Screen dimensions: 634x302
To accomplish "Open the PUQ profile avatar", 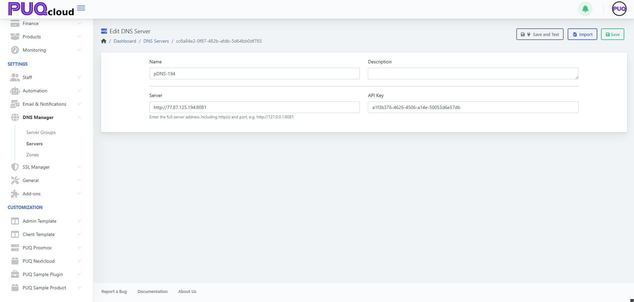I will point(619,9).
